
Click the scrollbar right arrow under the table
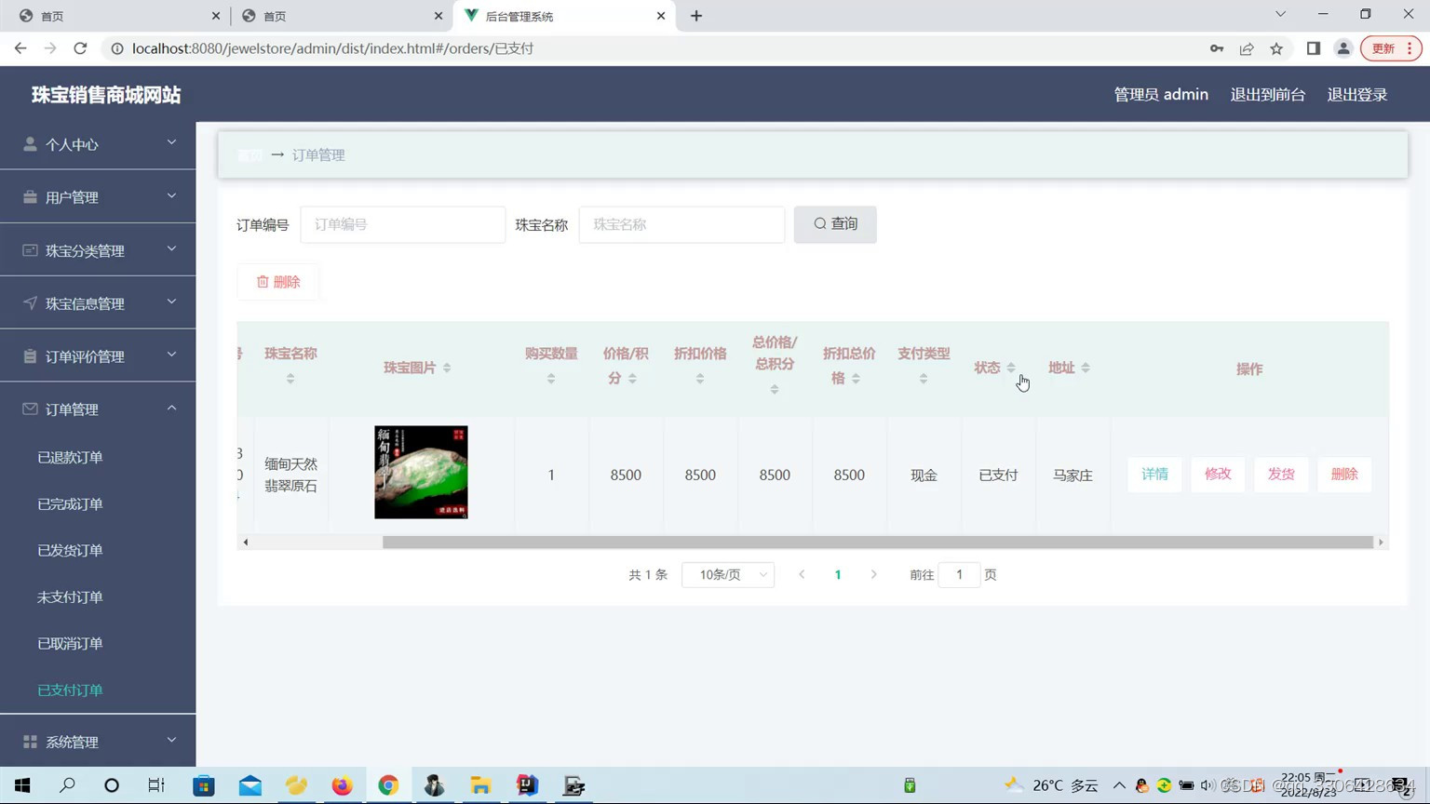(1381, 542)
